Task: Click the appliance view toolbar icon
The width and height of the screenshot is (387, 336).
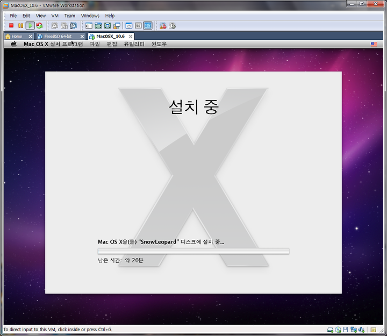Action: click(138, 26)
